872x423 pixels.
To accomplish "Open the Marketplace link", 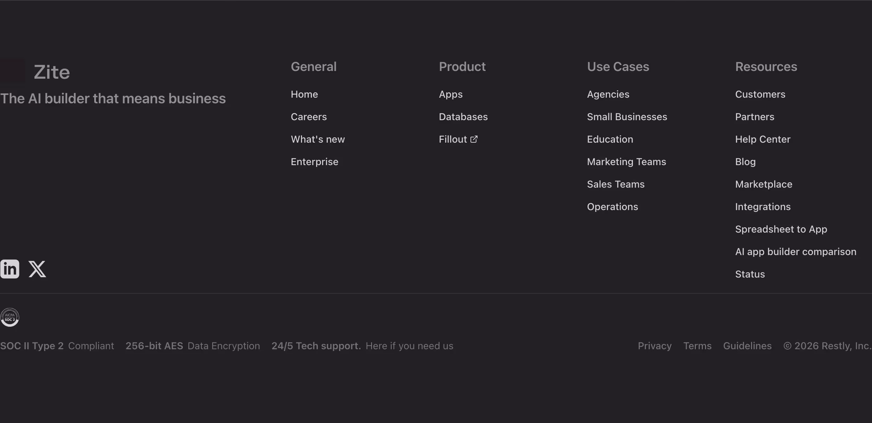I will 764,184.
